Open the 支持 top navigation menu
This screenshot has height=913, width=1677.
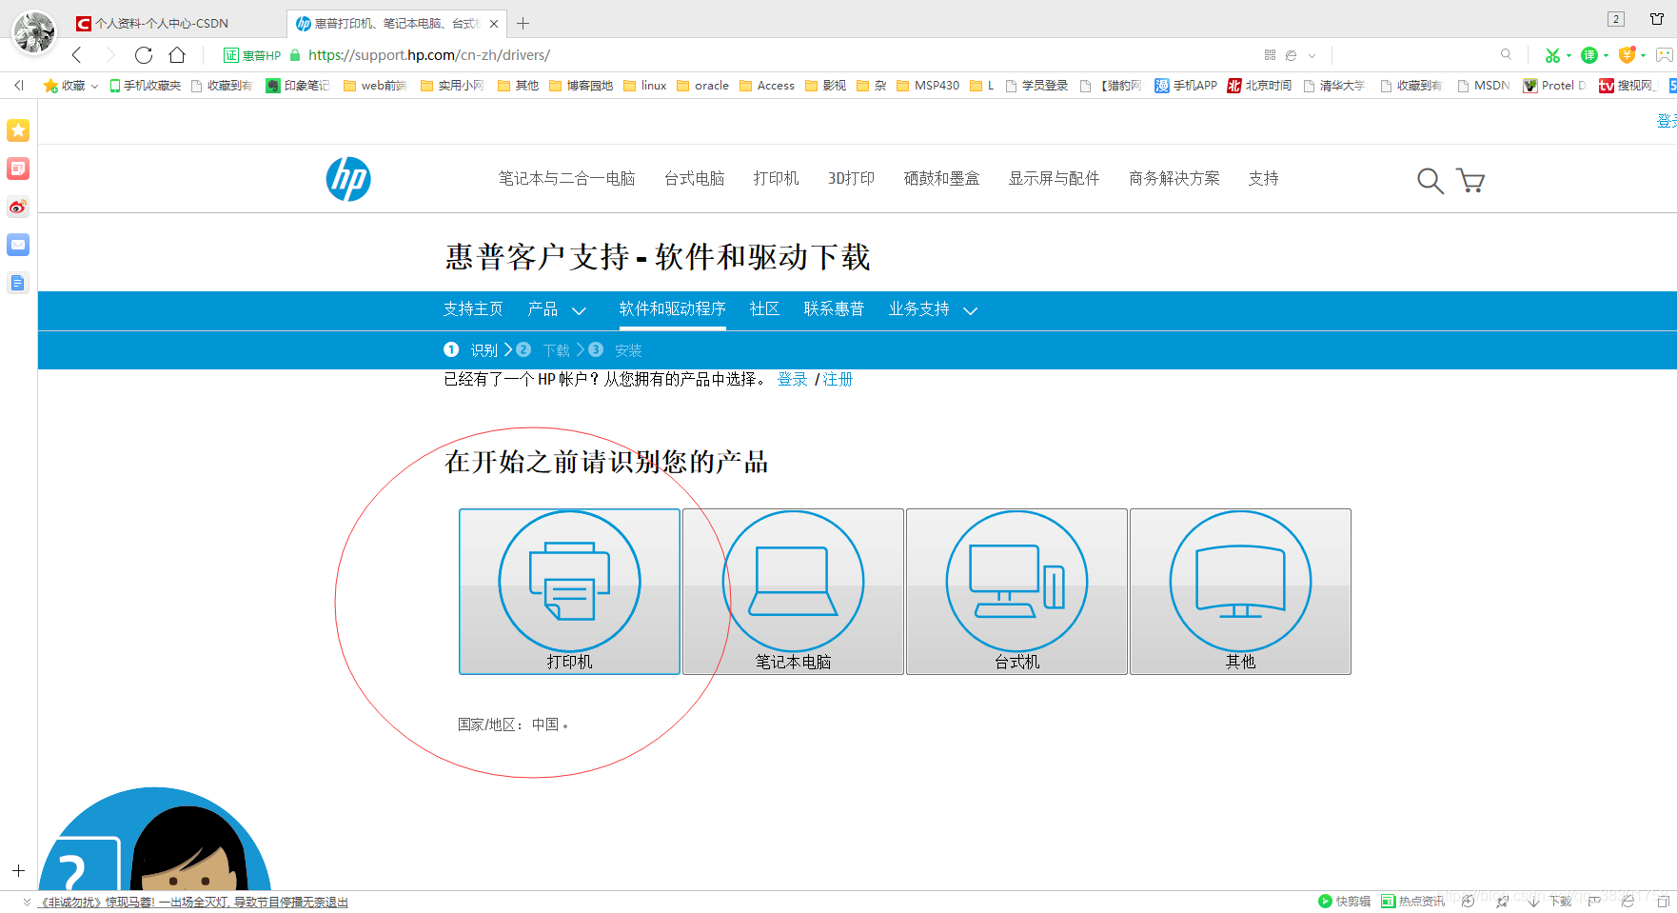click(x=1264, y=179)
